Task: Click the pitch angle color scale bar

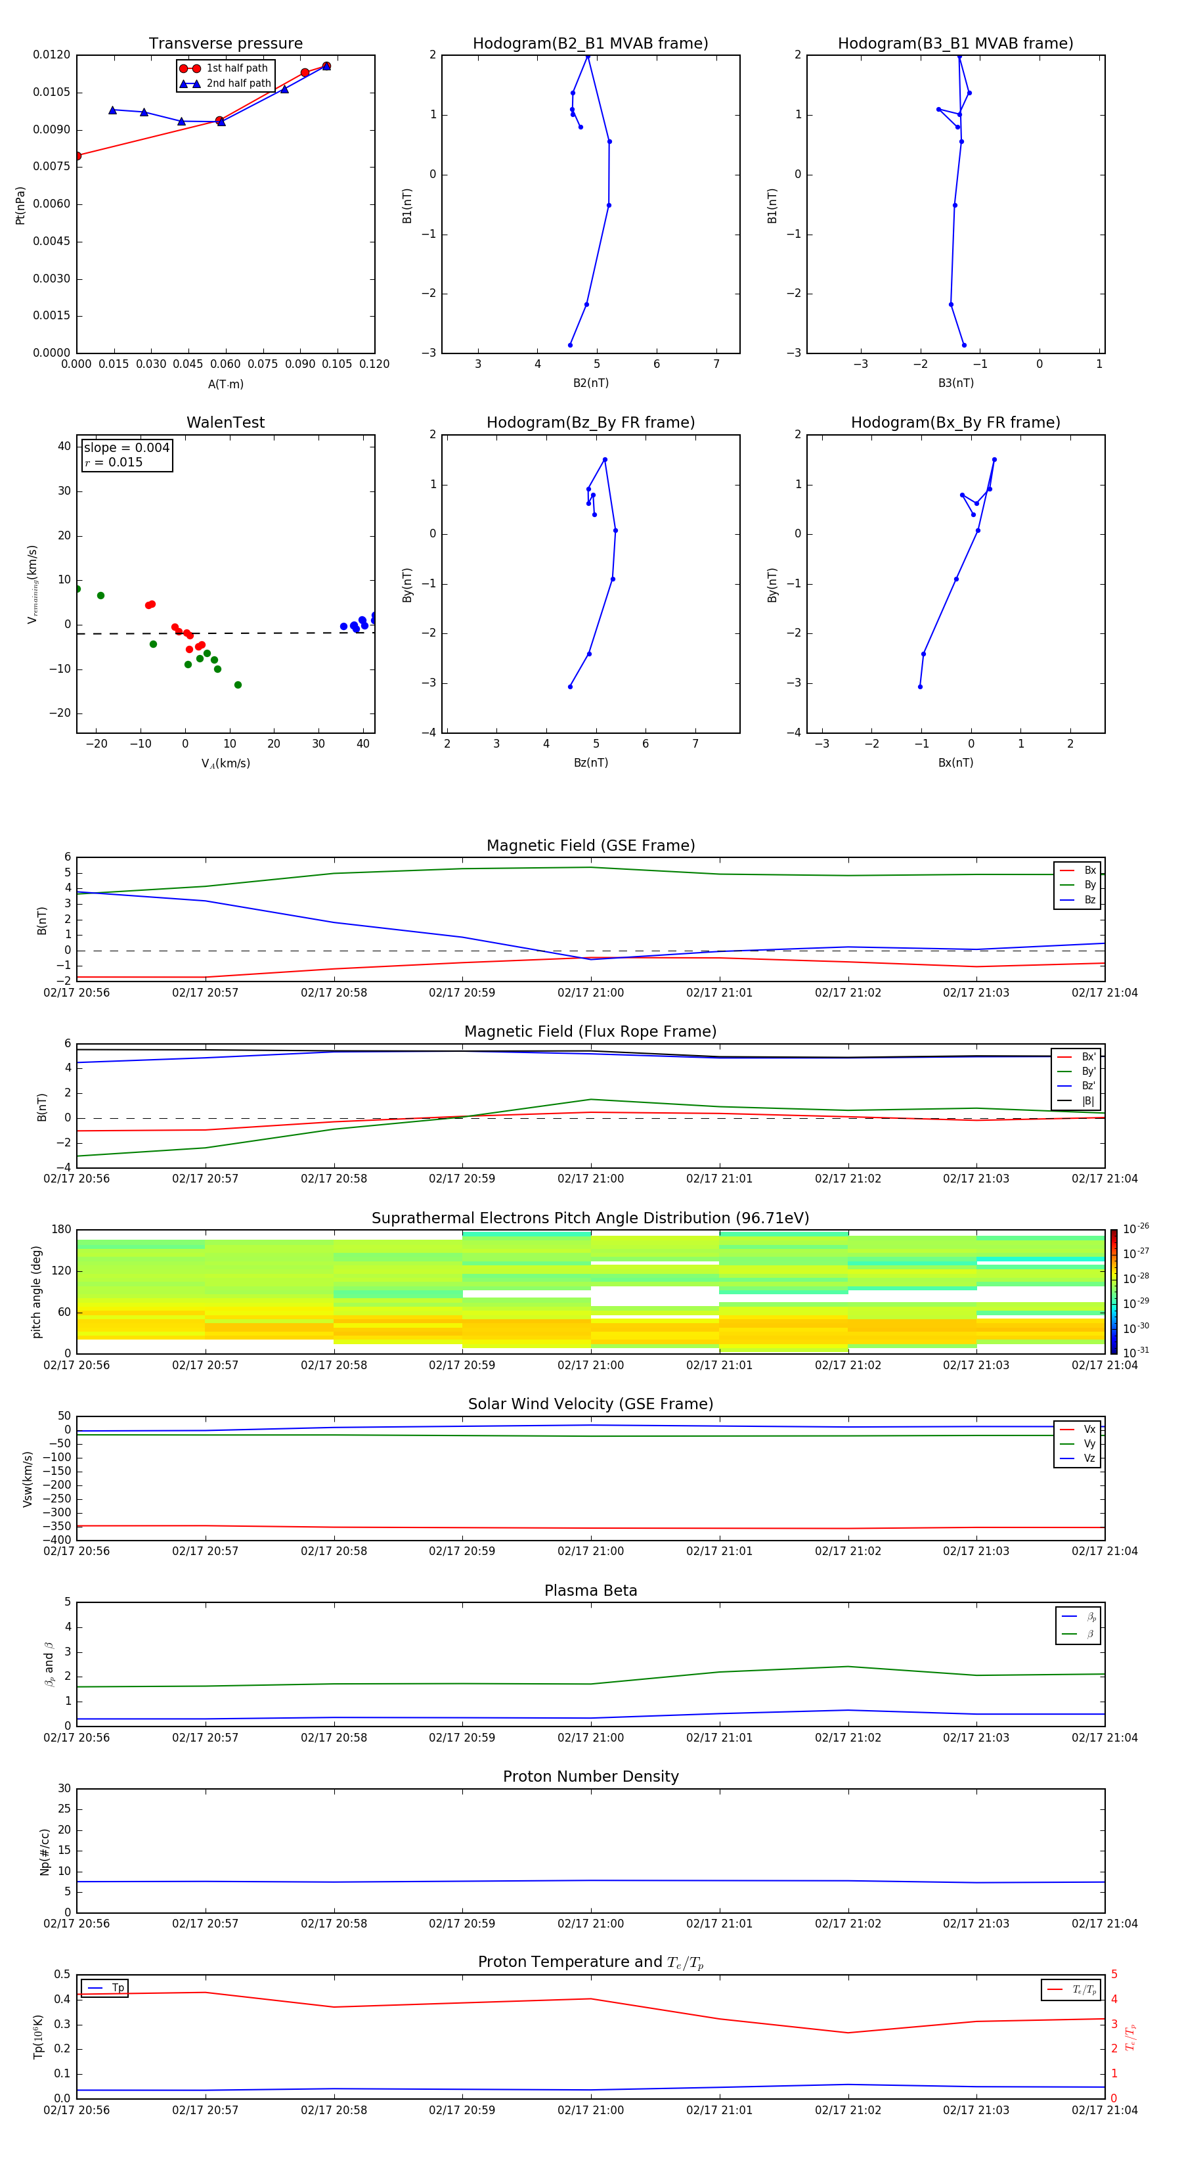Action: pyautogui.click(x=1114, y=1292)
